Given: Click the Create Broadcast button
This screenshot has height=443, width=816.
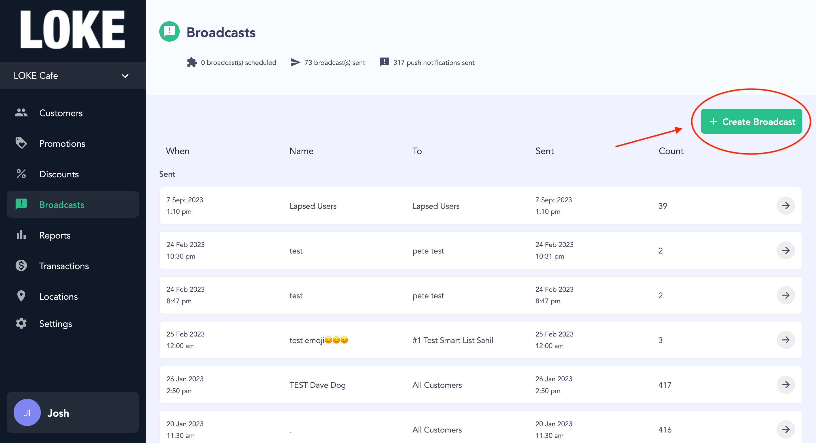Looking at the screenshot, I should 751,122.
